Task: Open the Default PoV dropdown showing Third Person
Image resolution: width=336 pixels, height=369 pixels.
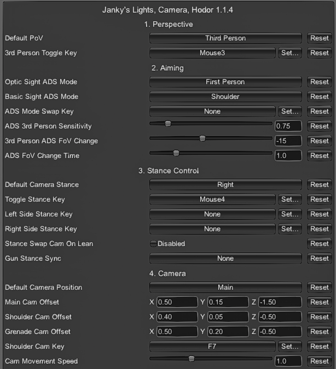Action: click(x=225, y=38)
